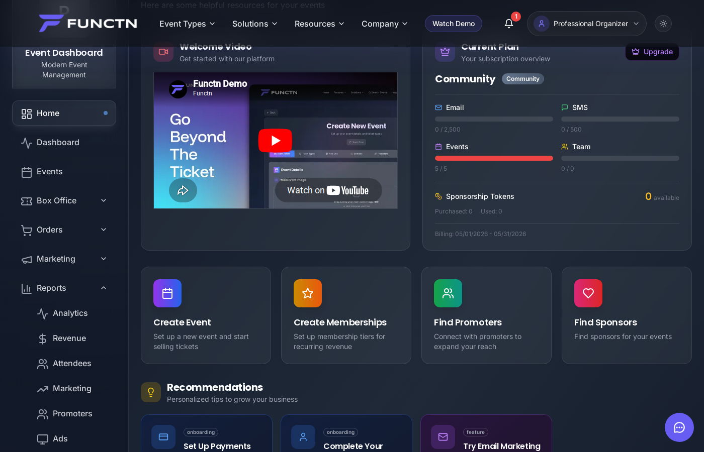The width and height of the screenshot is (704, 452).
Task: Toggle the light/dark theme button
Action: [x=663, y=24]
